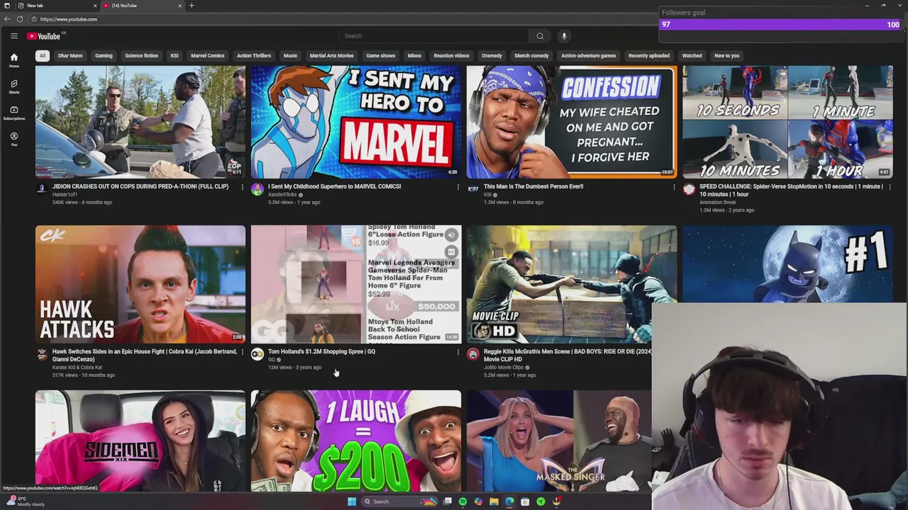Screen dimensions: 908x510
Task: Open Spotify from the taskbar
Action: (x=463, y=501)
